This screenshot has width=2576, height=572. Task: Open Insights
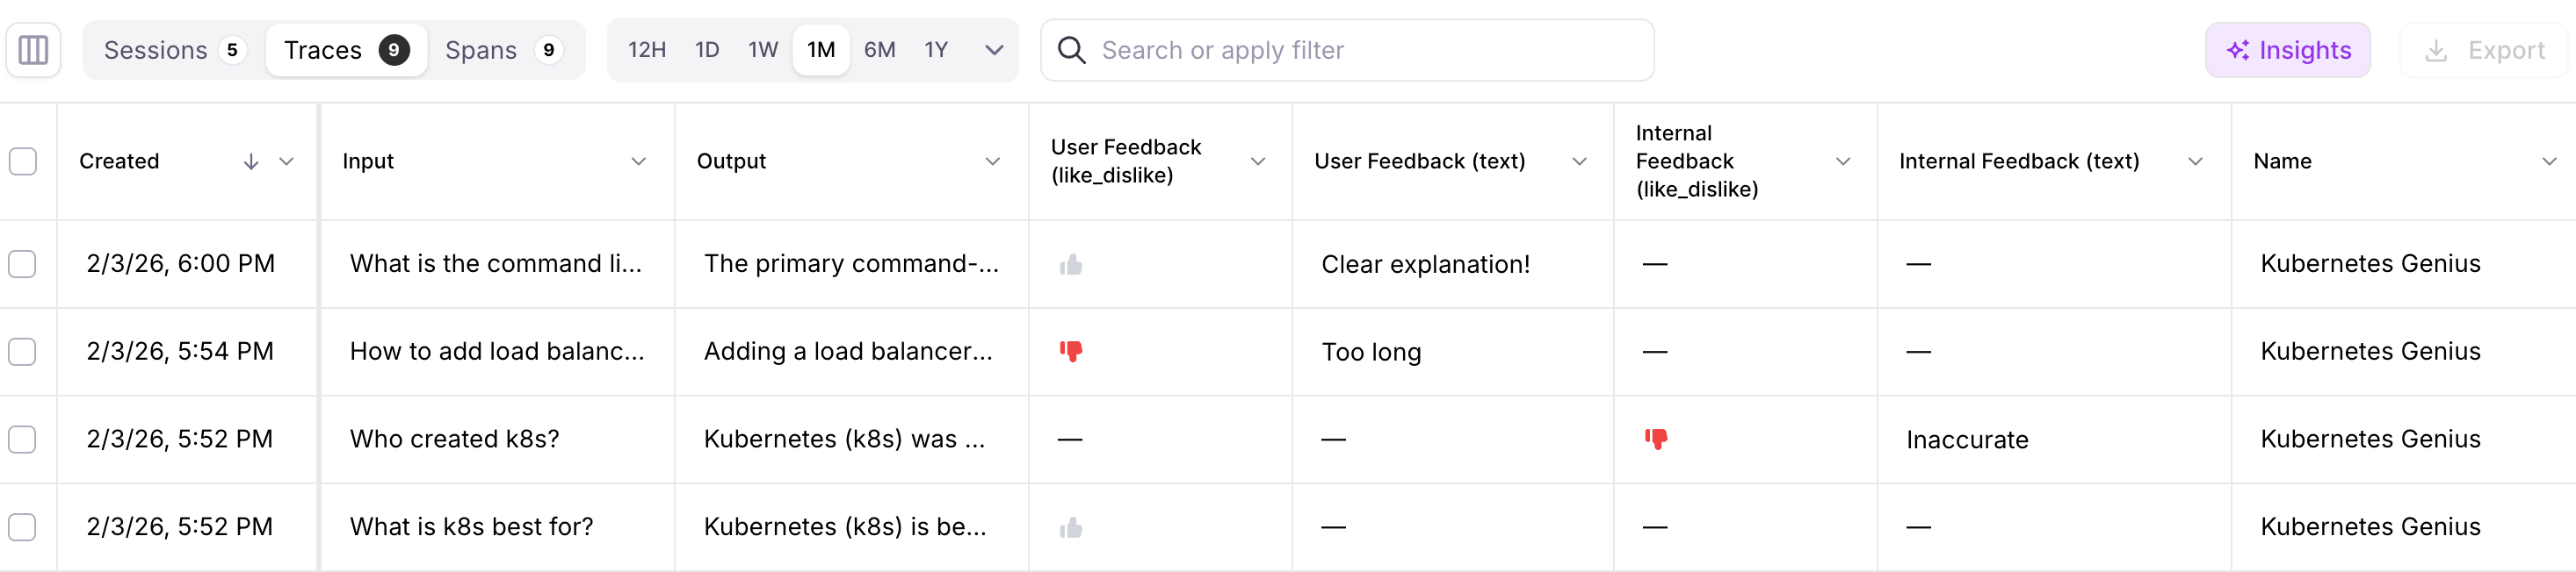(x=2288, y=50)
